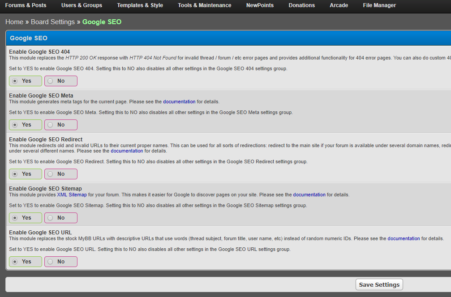Open documentation link in SEO URL description
451x297 pixels.
pyautogui.click(x=404, y=239)
